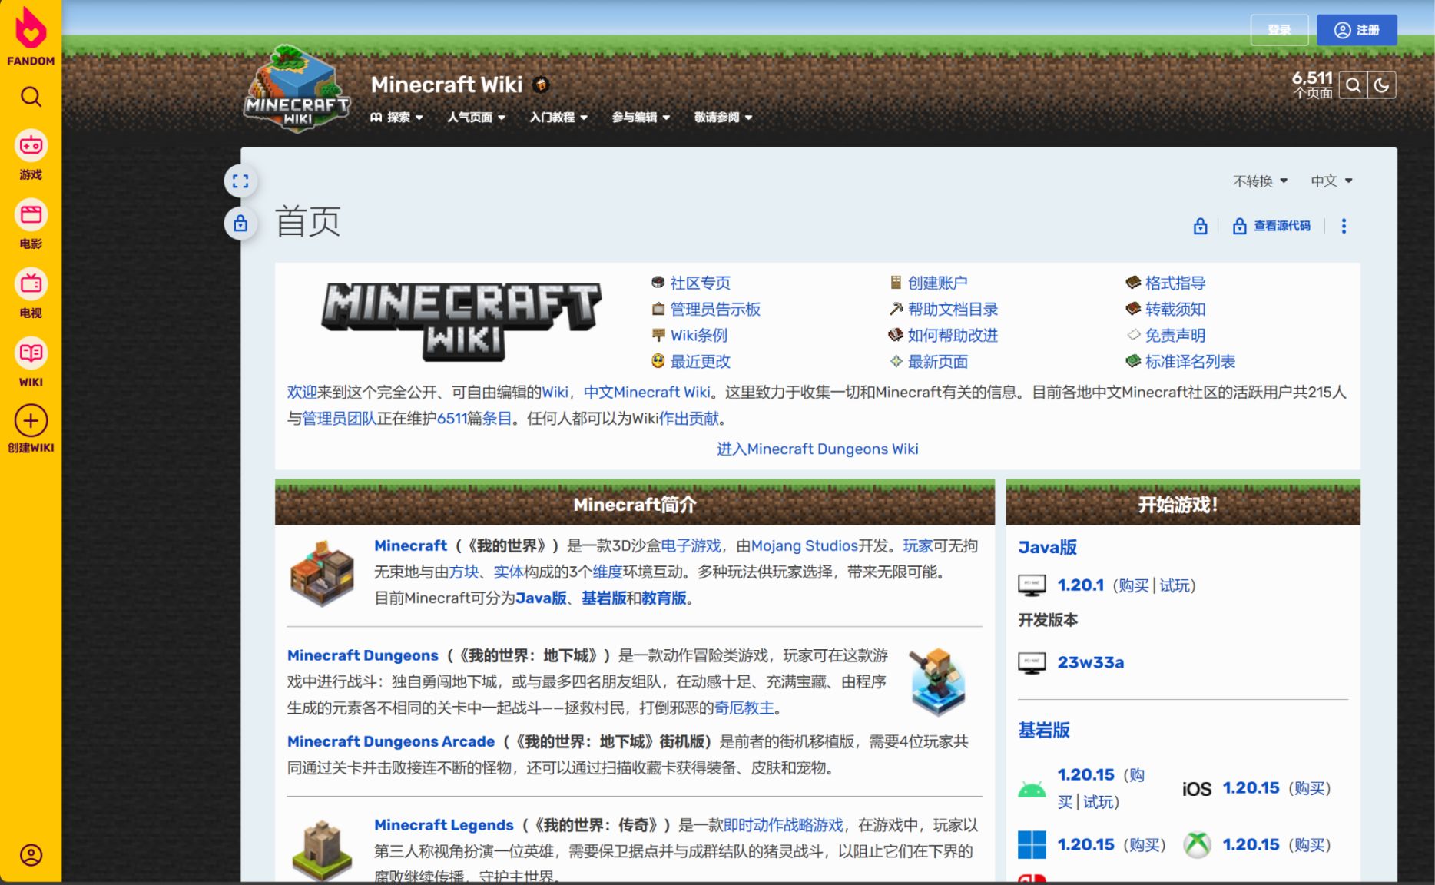The width and height of the screenshot is (1435, 885).
Task: Click the Minecraft Legends tower image
Action: pyautogui.click(x=323, y=850)
